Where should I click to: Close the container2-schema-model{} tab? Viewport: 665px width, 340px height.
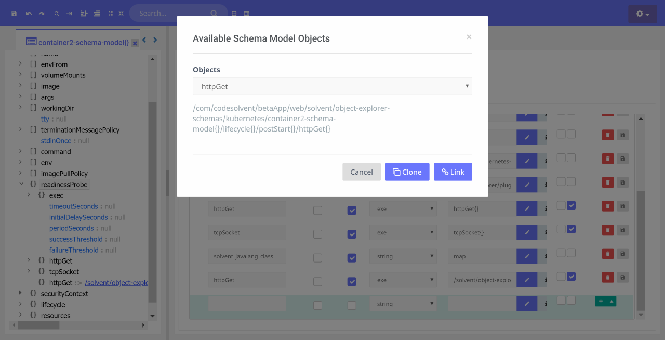point(135,43)
